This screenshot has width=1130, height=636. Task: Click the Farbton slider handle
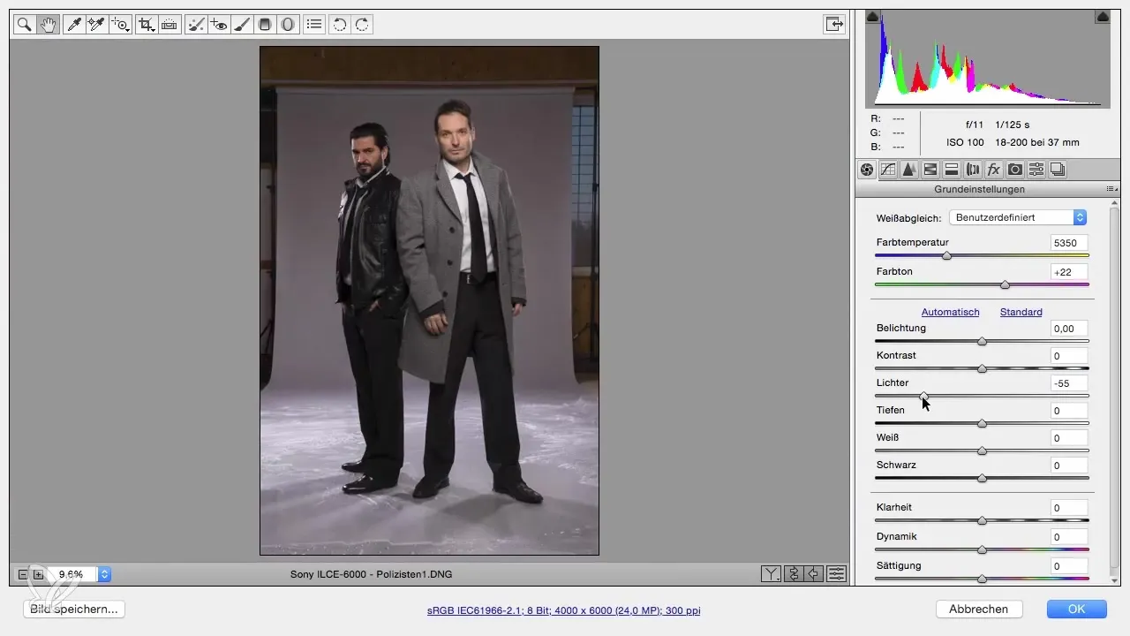point(1005,284)
